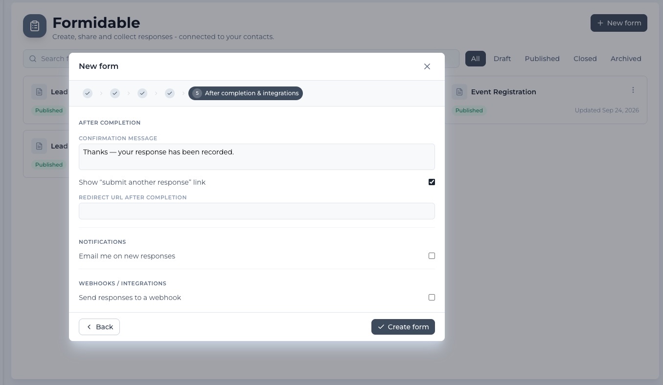Open Event Registration card options menu

tap(633, 90)
